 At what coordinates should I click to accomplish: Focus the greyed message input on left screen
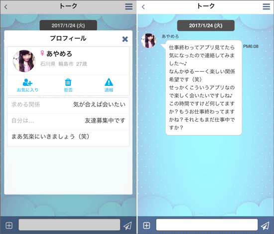(x=69, y=225)
